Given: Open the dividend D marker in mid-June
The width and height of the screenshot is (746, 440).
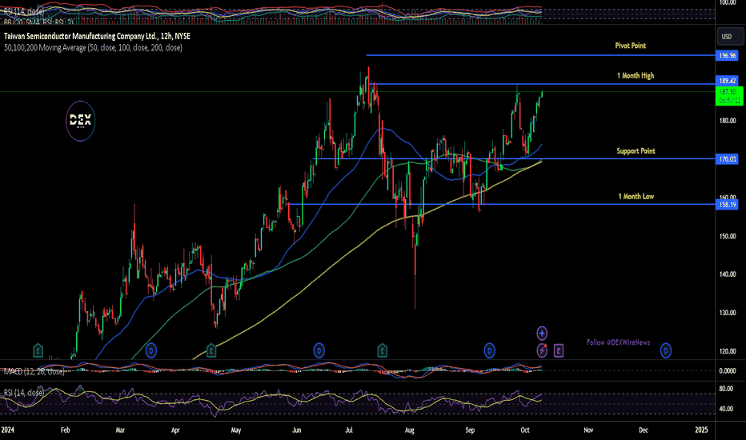Looking at the screenshot, I should pos(319,351).
